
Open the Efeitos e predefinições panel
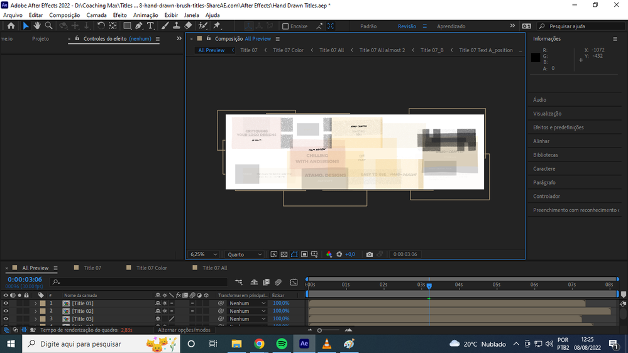pyautogui.click(x=558, y=128)
